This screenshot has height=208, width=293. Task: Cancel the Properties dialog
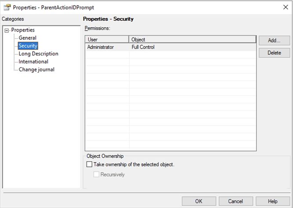(x=235, y=201)
